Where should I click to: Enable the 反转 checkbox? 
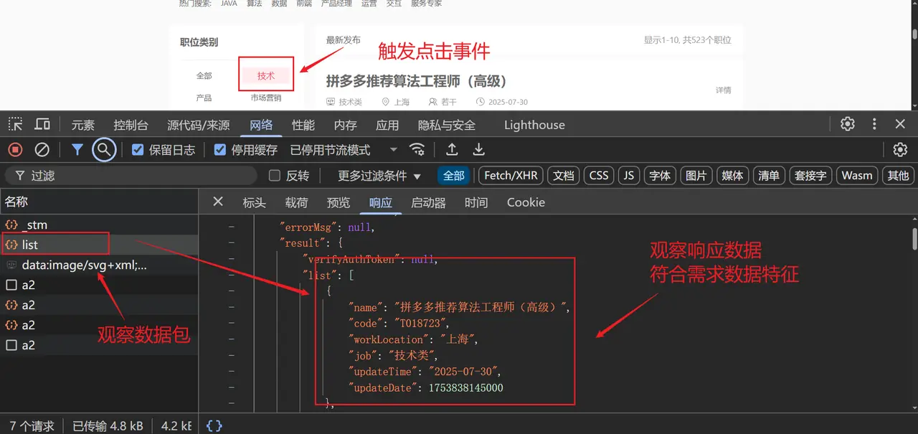tap(274, 176)
